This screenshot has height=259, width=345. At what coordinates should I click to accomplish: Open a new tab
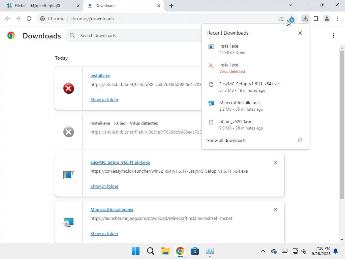click(x=171, y=6)
